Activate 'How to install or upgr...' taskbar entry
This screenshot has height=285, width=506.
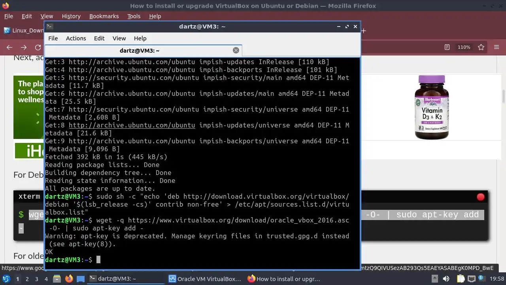[285, 279]
